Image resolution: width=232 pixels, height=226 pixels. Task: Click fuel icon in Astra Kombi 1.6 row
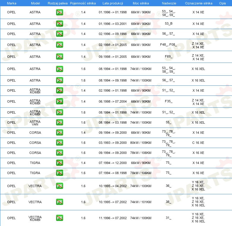pyautogui.click(x=59, y=112)
